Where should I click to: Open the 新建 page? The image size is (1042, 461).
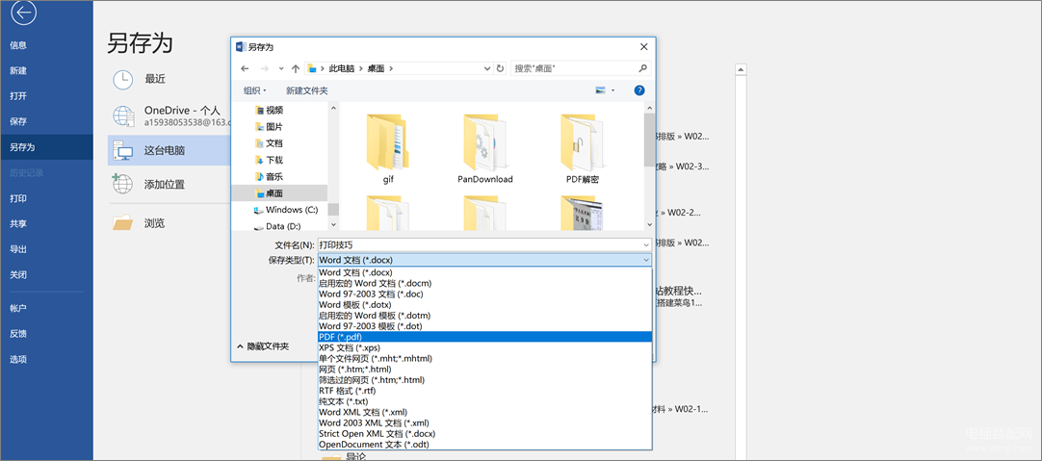click(x=18, y=70)
